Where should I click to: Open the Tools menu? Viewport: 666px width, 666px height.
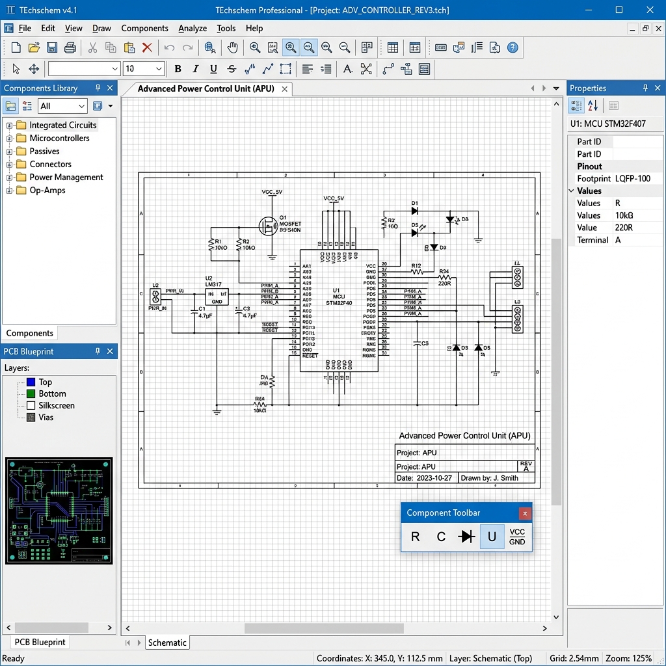pos(226,29)
